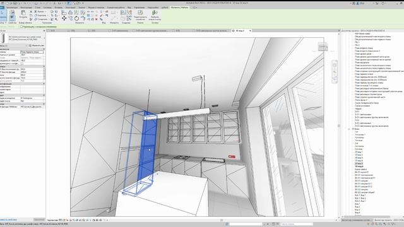Click the Pick New Host ribbon button
The image size is (404, 227).
[155, 15]
